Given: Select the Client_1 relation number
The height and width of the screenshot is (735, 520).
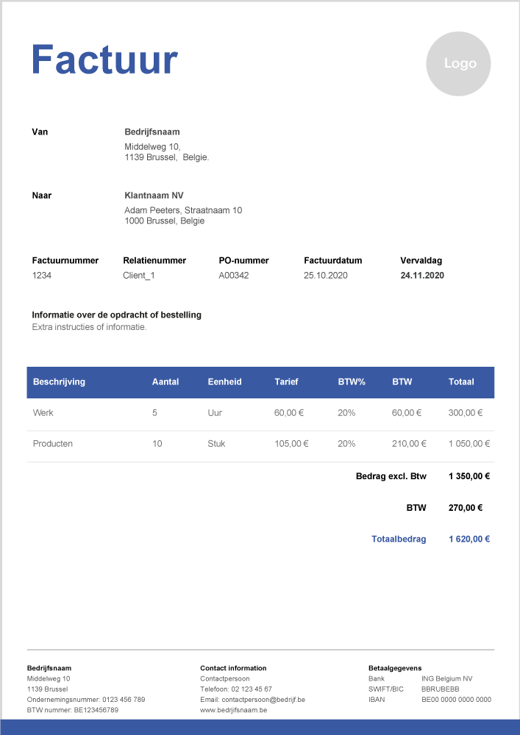Looking at the screenshot, I should tap(139, 276).
